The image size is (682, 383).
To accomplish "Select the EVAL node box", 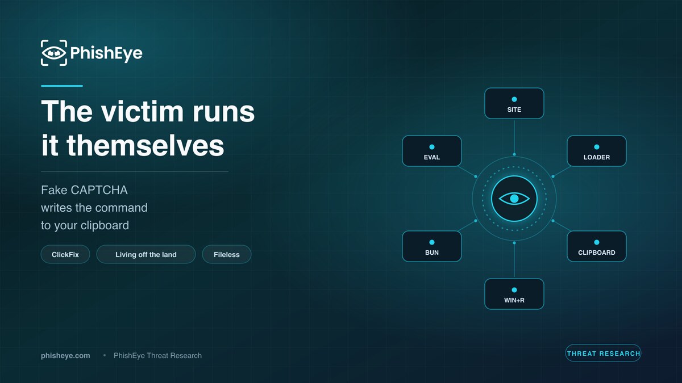I will pos(432,151).
